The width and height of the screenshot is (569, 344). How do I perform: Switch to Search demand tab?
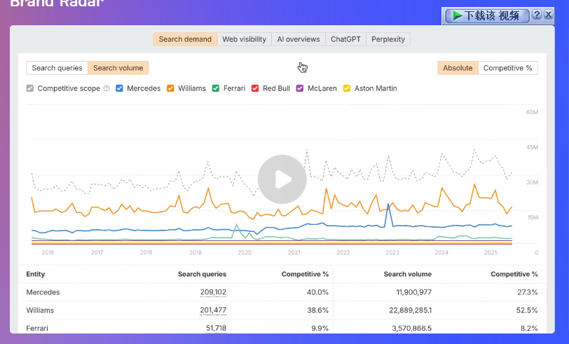[x=185, y=39]
